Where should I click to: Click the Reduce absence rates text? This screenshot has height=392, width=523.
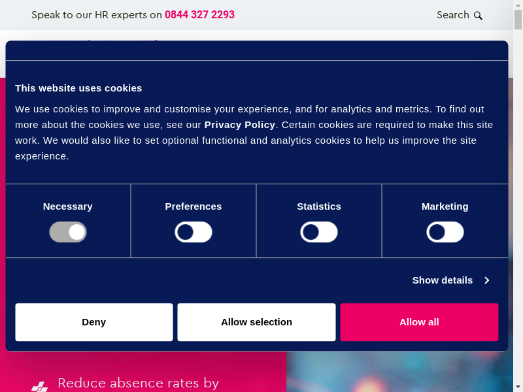138,383
